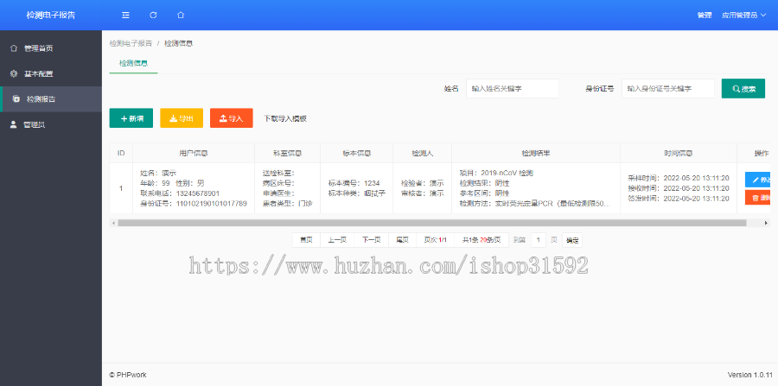Expand the 应用管理员 account dropdown
The height and width of the screenshot is (386, 778).
[743, 16]
